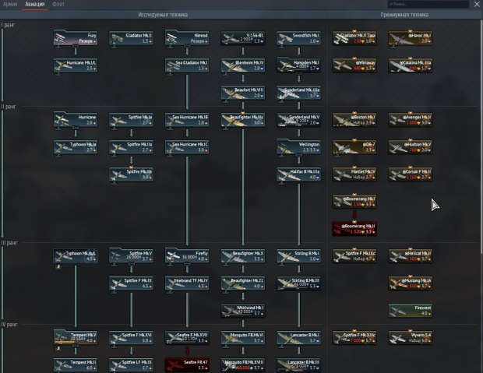Select the Beaufort Mk.VIII aircraft card
Screen dimensions: 483x373
(x=243, y=93)
